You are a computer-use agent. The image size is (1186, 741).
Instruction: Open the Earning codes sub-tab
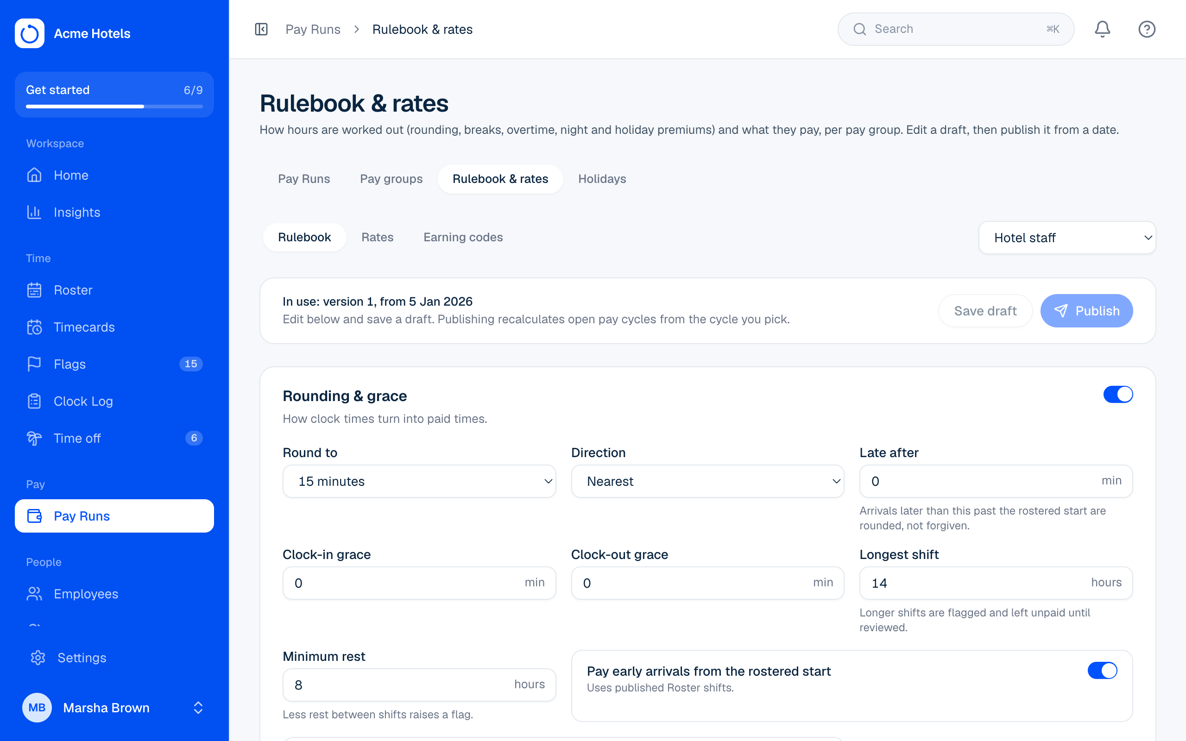tap(463, 237)
